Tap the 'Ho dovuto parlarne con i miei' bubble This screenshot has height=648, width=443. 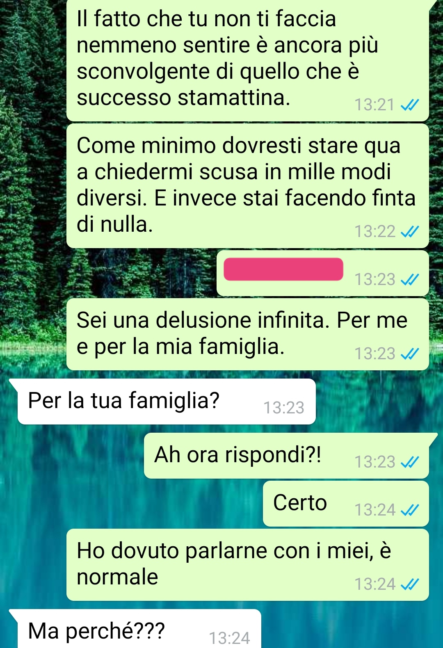(248, 565)
